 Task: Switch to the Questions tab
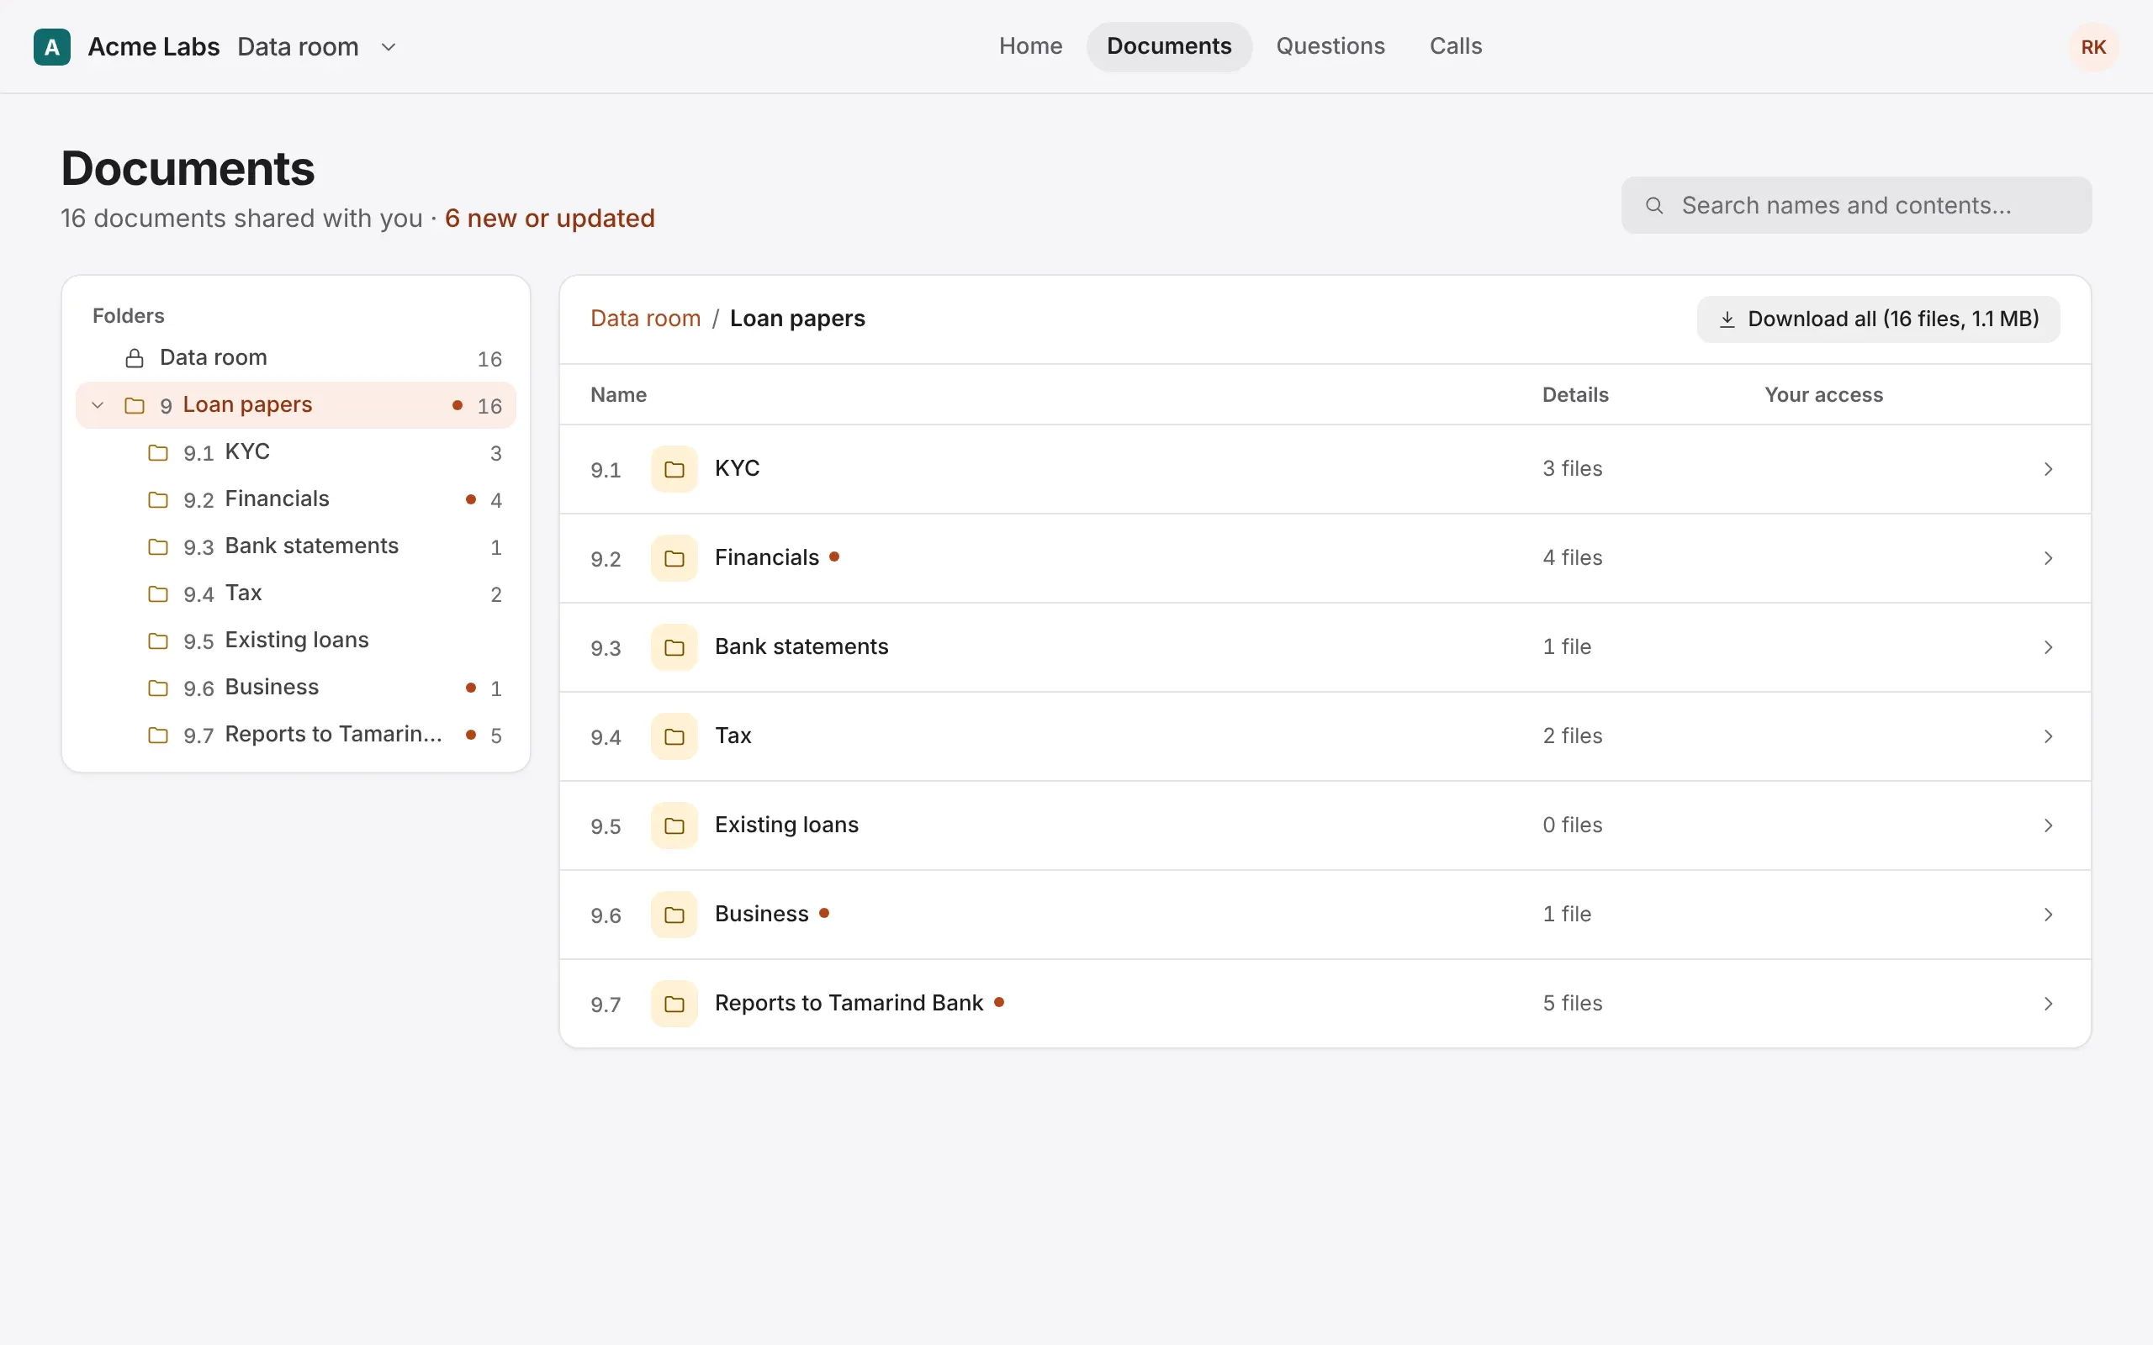[x=1330, y=46]
